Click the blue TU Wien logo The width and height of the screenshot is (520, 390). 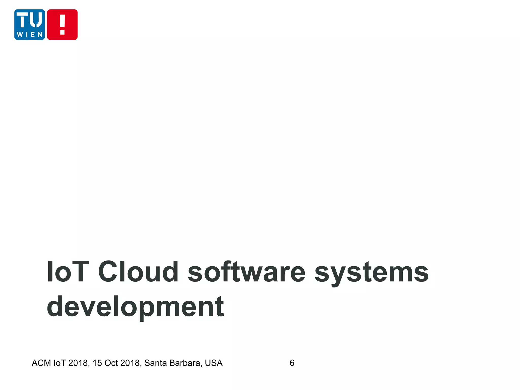tap(29, 25)
